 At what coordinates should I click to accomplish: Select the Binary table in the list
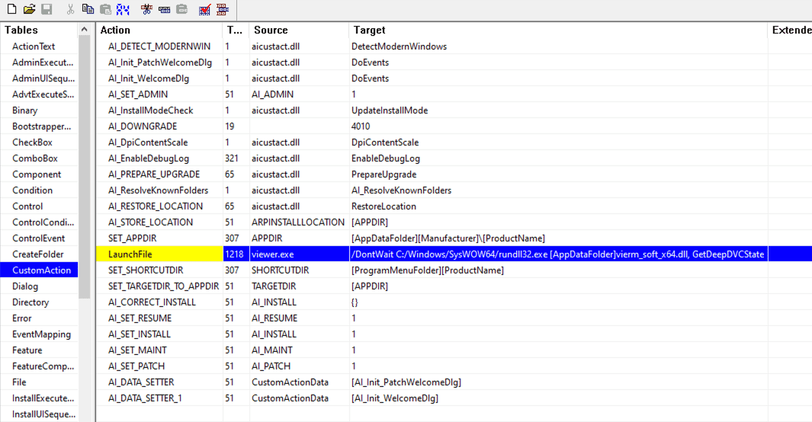click(x=25, y=110)
